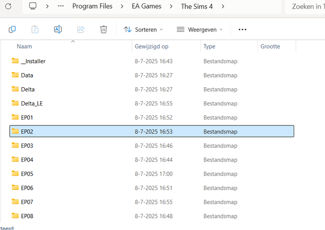This screenshot has height=230, width=325.
Task: Expand chevron after EA Games
Action: click(171, 6)
